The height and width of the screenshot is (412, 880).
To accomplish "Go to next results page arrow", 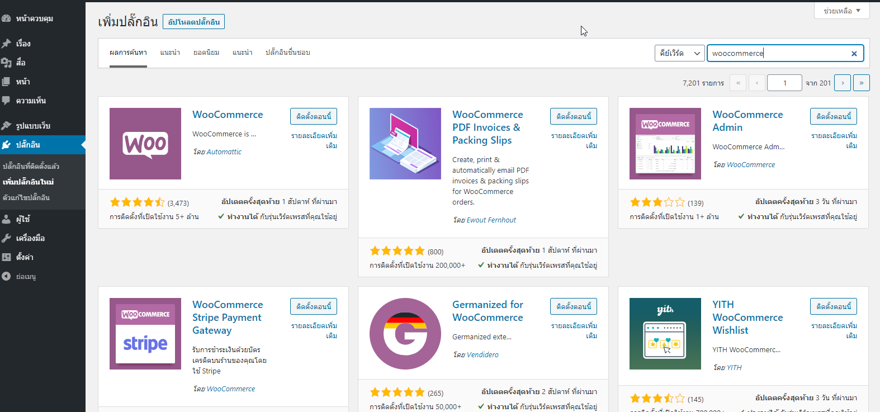I will 843,83.
